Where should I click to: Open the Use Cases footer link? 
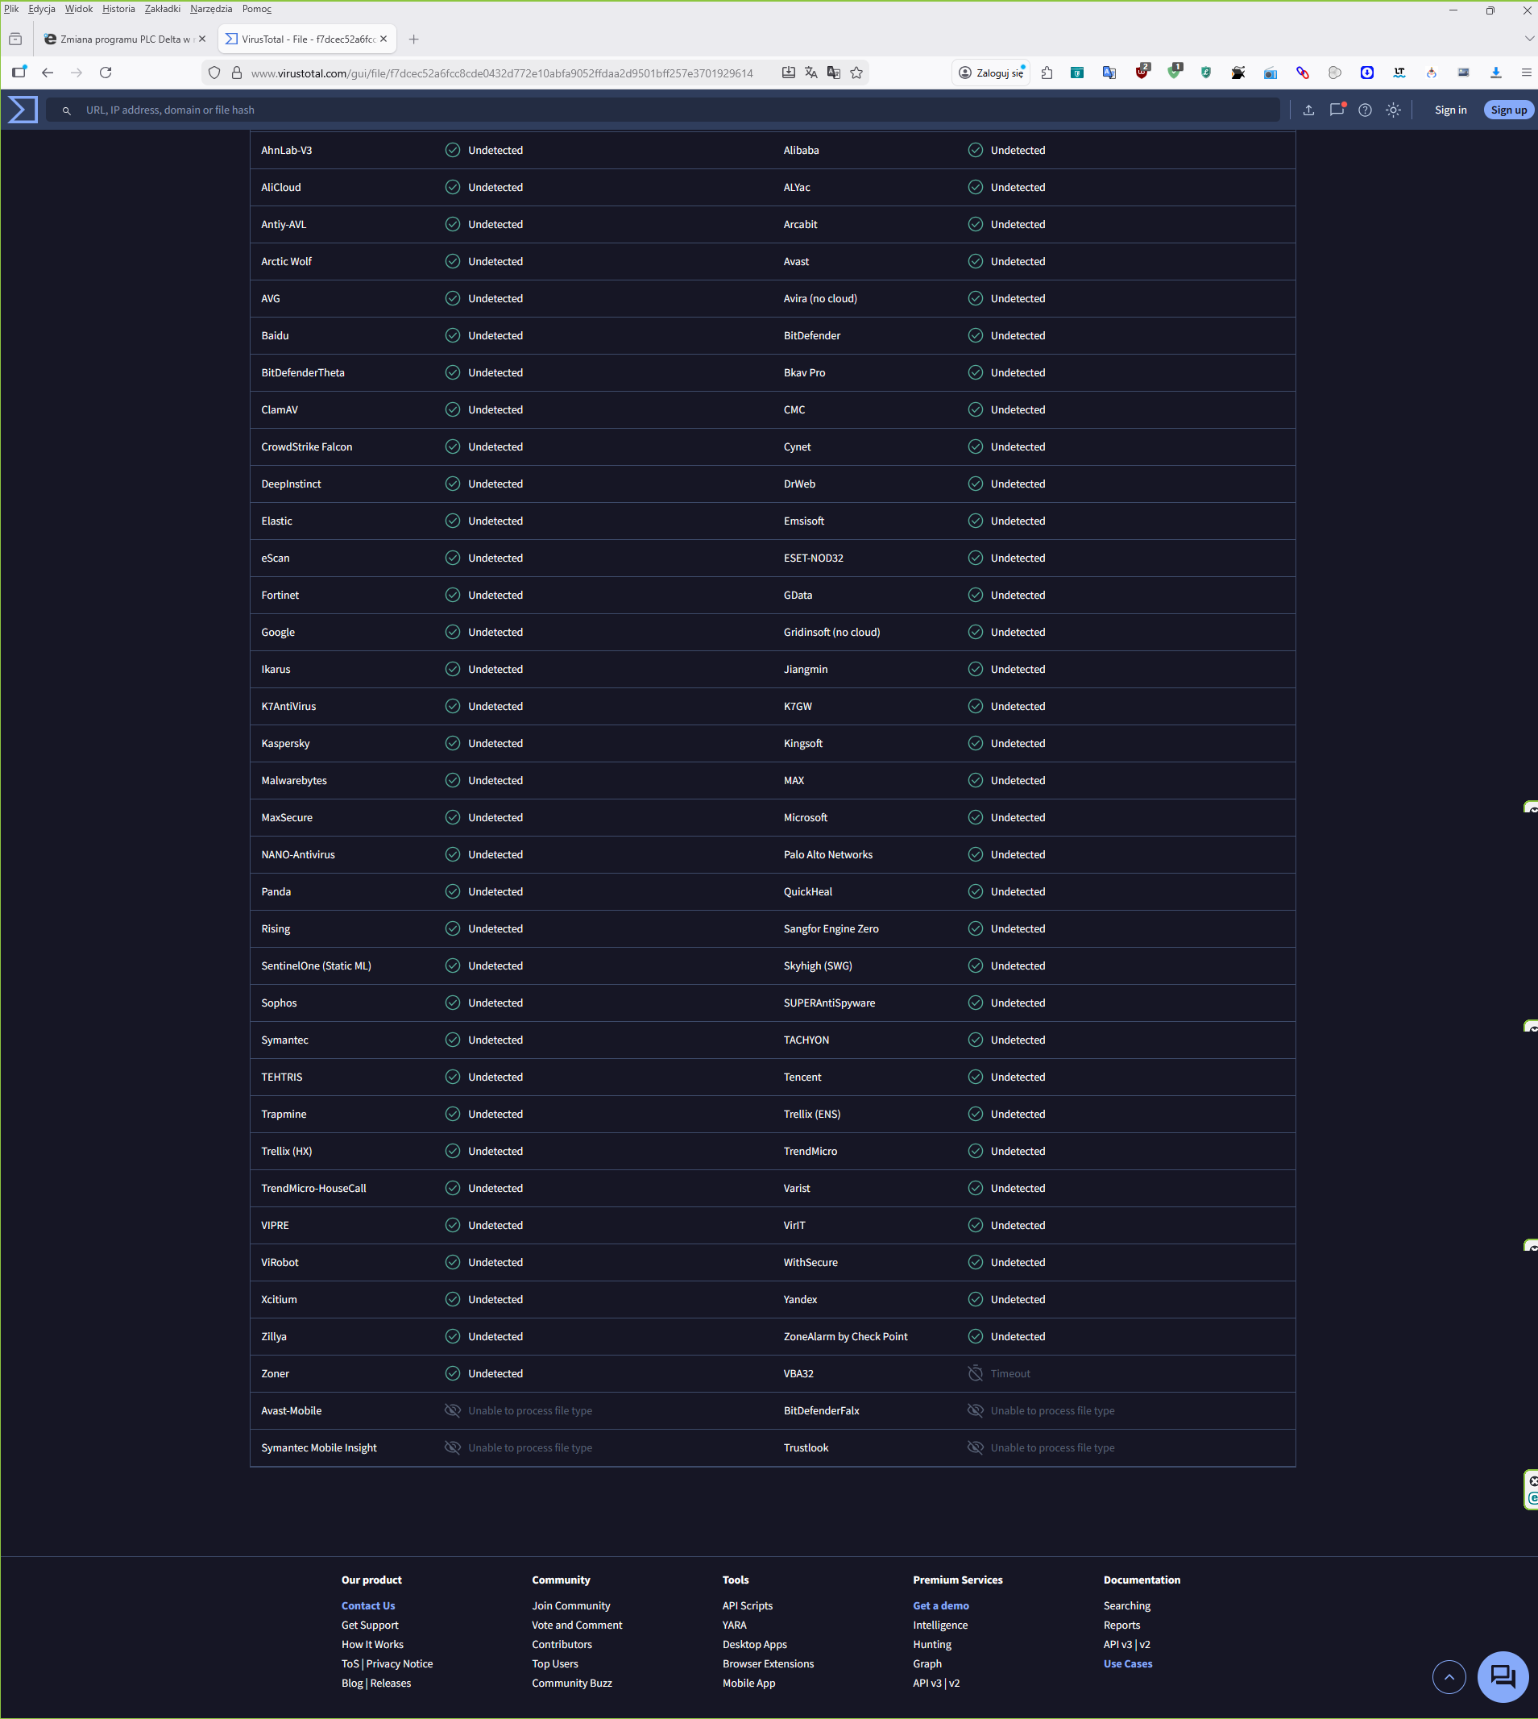click(1127, 1663)
